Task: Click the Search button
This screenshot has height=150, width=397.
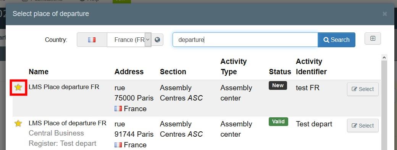Action: [x=336, y=40]
